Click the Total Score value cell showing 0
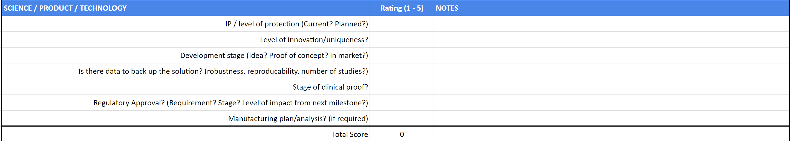The height and width of the screenshot is (141, 790). [x=402, y=134]
